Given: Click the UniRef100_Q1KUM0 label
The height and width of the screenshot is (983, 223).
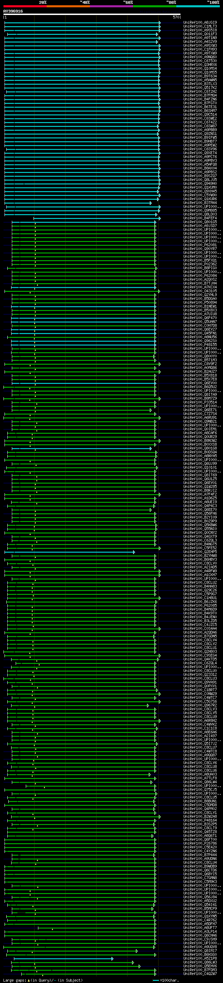Looking at the screenshot, I should point(200,187).
